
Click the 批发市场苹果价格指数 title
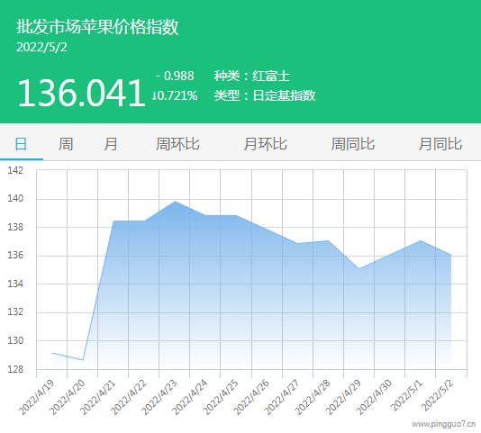pos(97,27)
